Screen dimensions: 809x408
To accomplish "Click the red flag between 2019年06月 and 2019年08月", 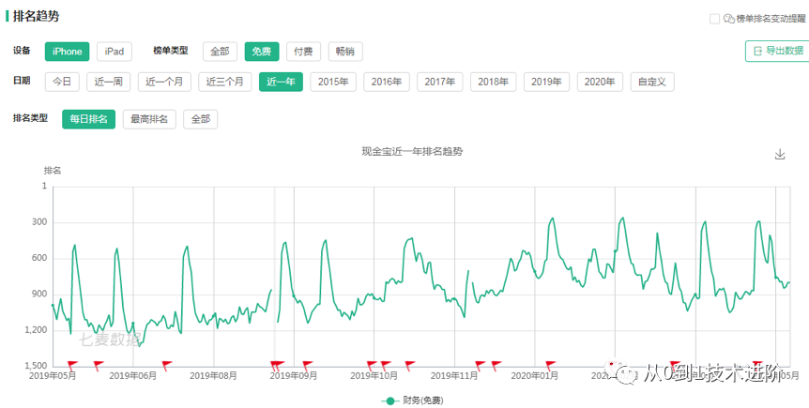I will (x=166, y=366).
